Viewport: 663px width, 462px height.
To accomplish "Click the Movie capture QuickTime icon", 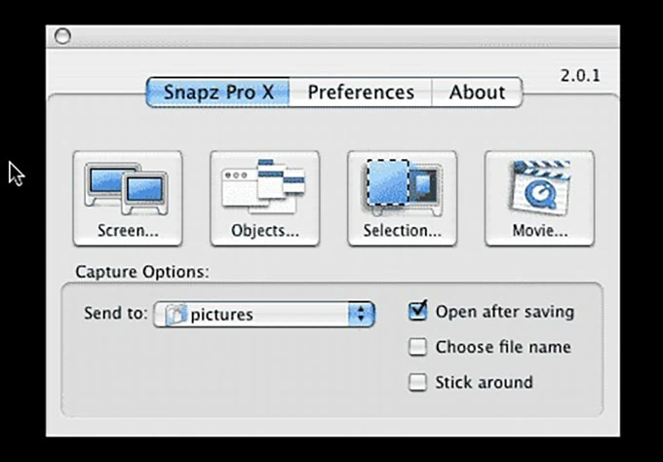I will click(x=539, y=187).
